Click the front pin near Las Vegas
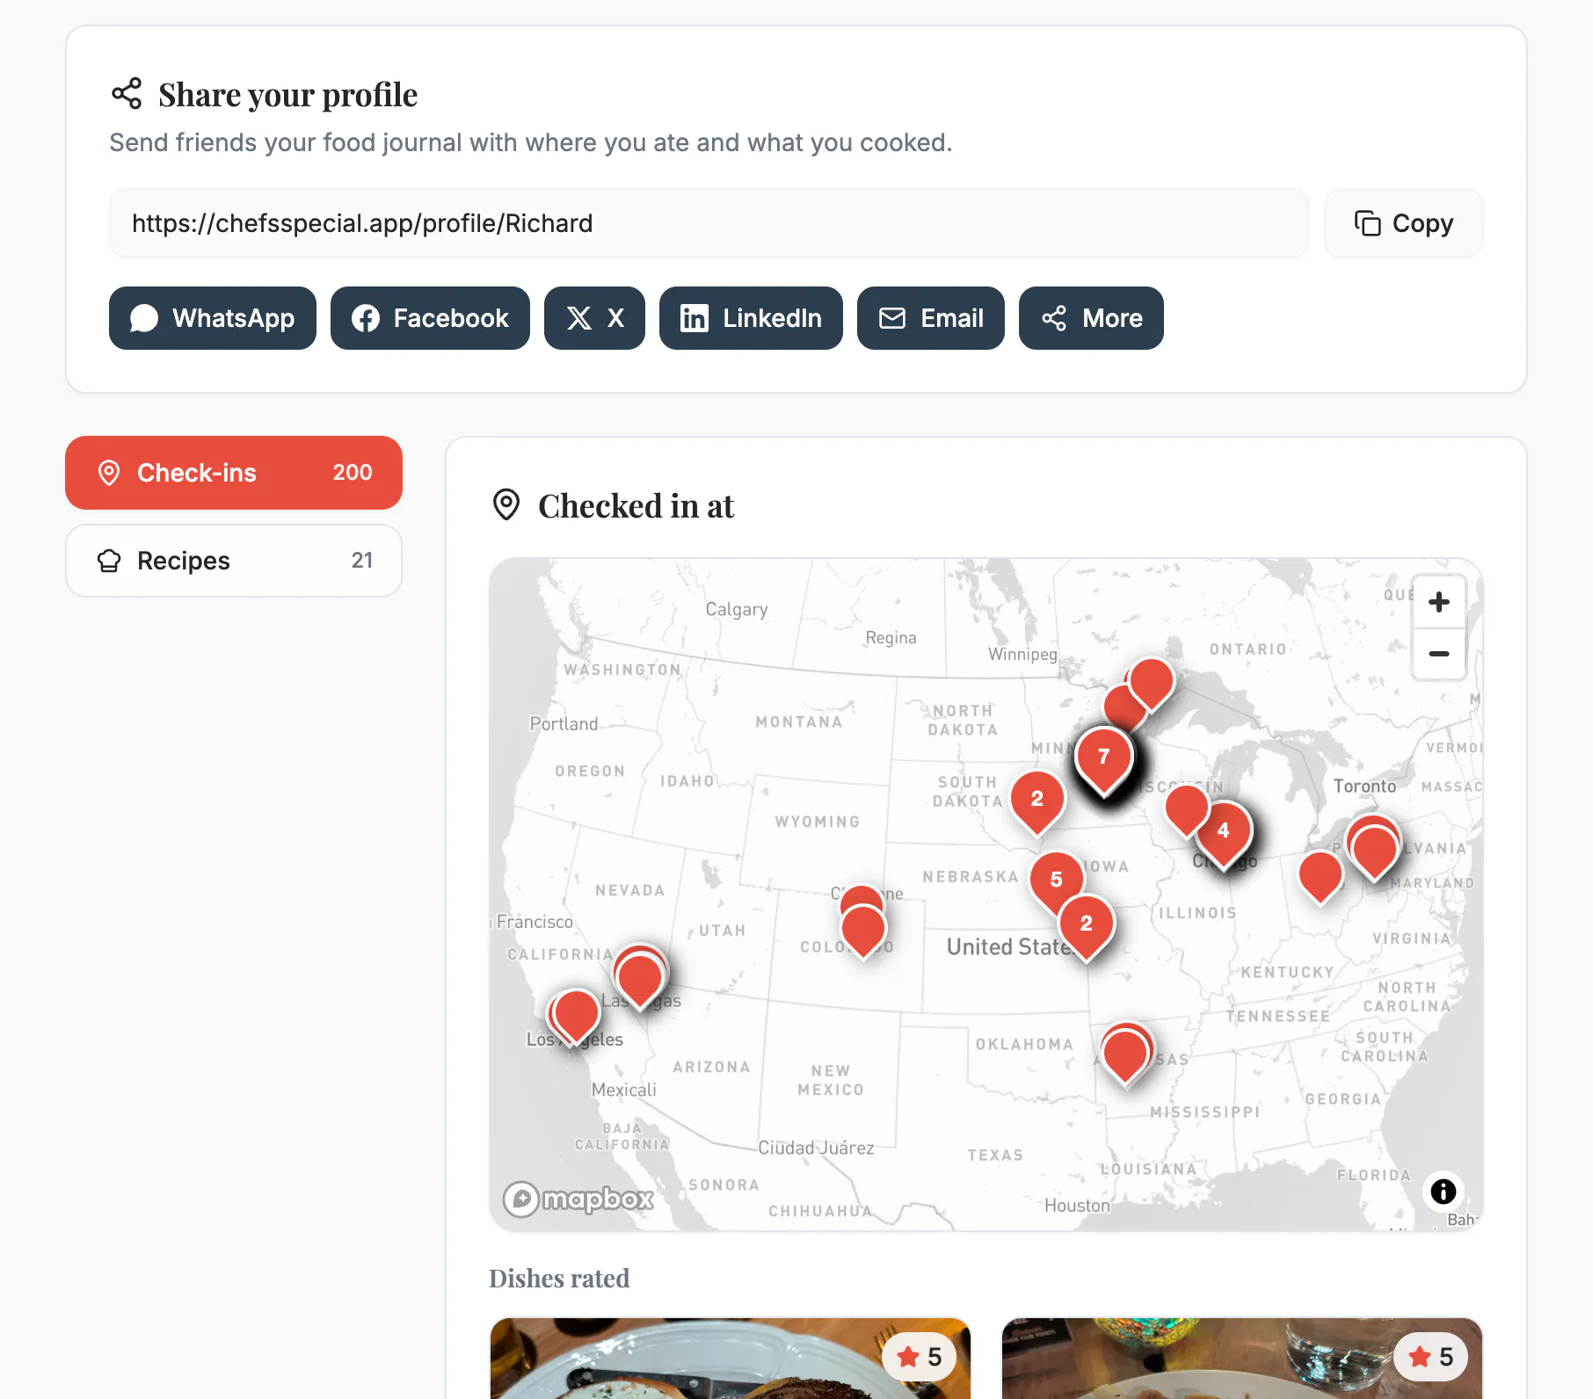Image resolution: width=1593 pixels, height=1399 pixels. (640, 980)
